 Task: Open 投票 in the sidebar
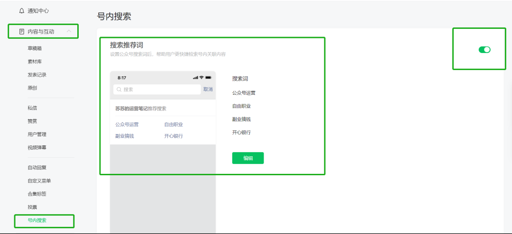[x=32, y=207]
